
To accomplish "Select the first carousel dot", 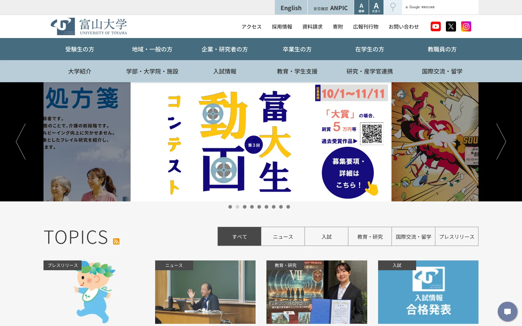I will 230,207.
